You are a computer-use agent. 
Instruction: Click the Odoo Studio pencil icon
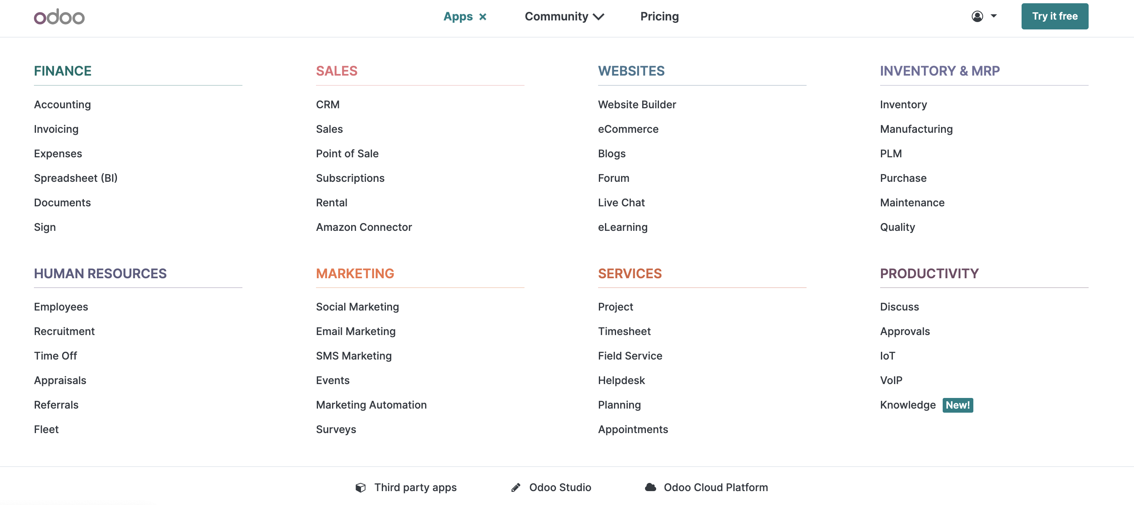(x=516, y=487)
